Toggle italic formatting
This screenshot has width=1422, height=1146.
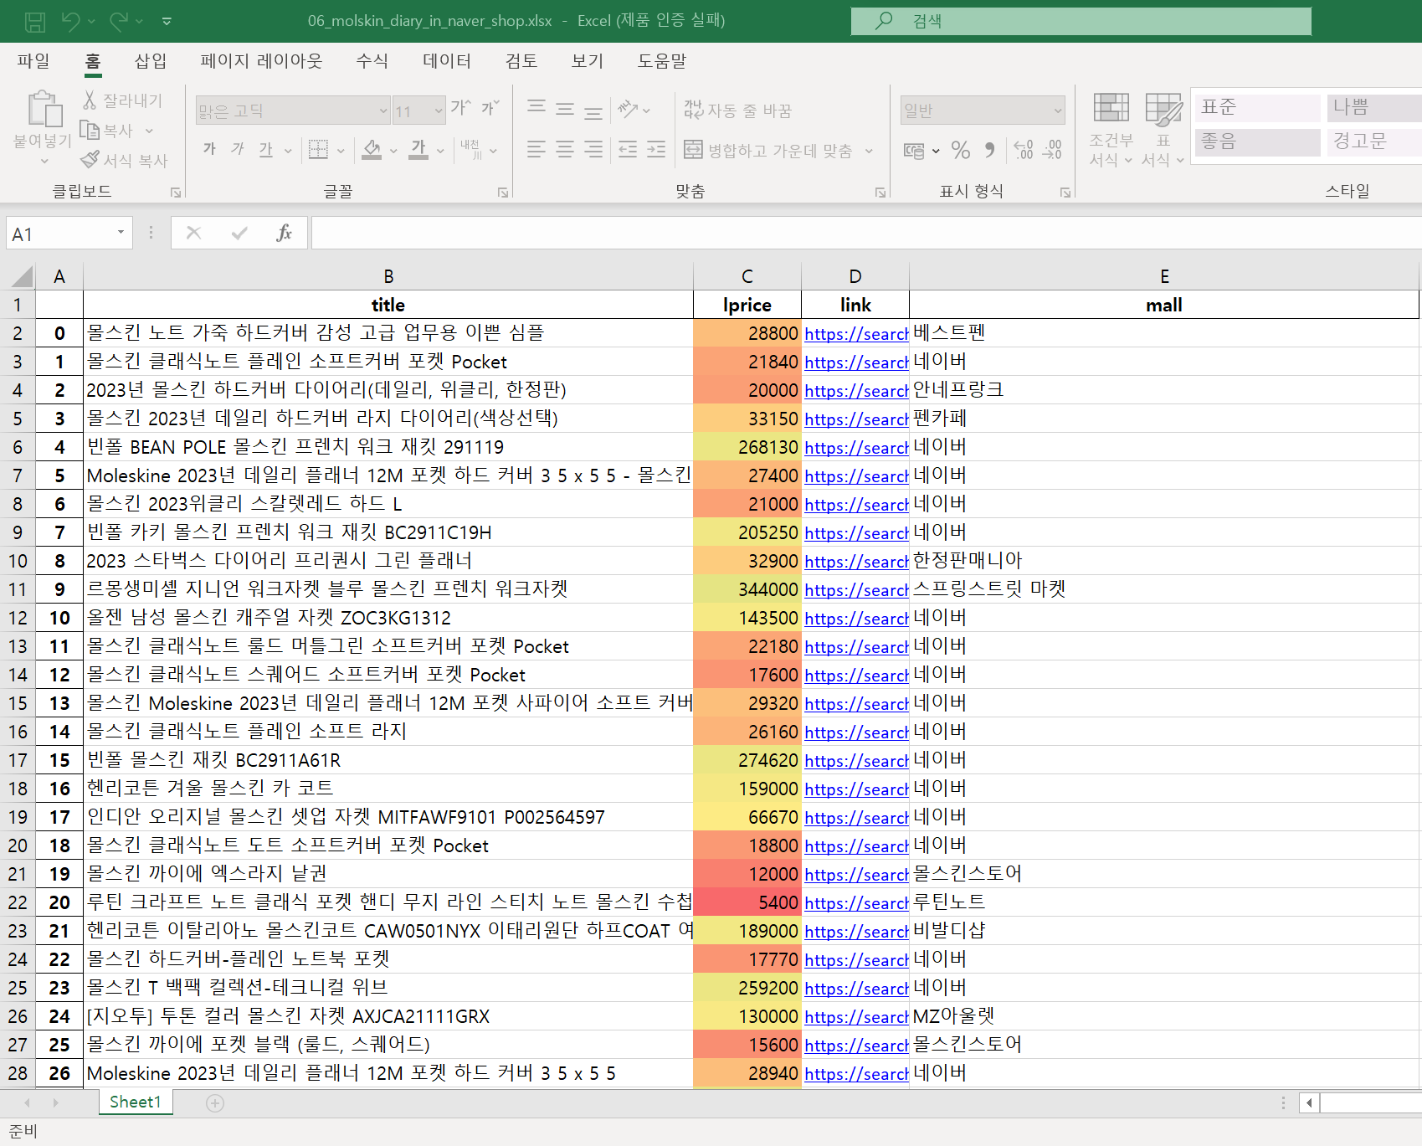click(238, 149)
